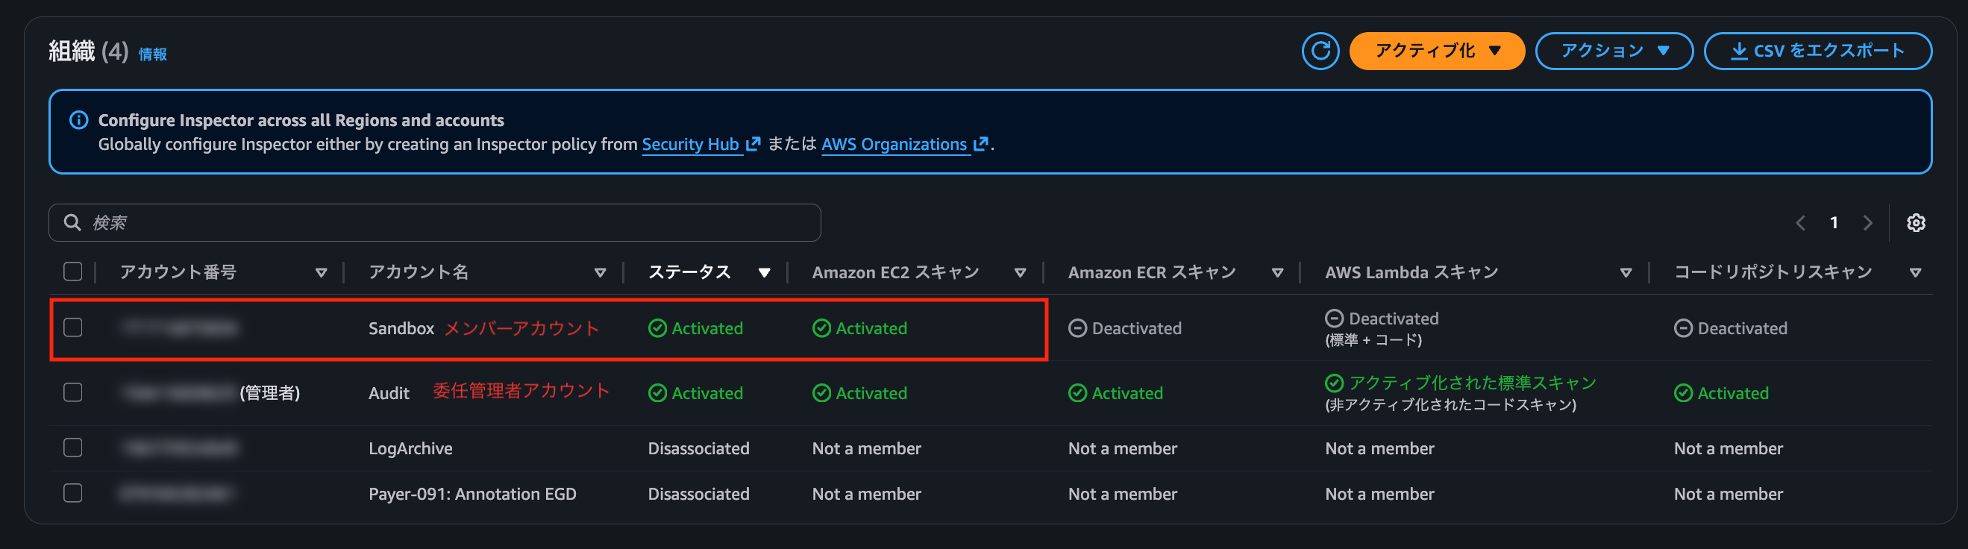Go to previous page arrow

[x=1801, y=223]
